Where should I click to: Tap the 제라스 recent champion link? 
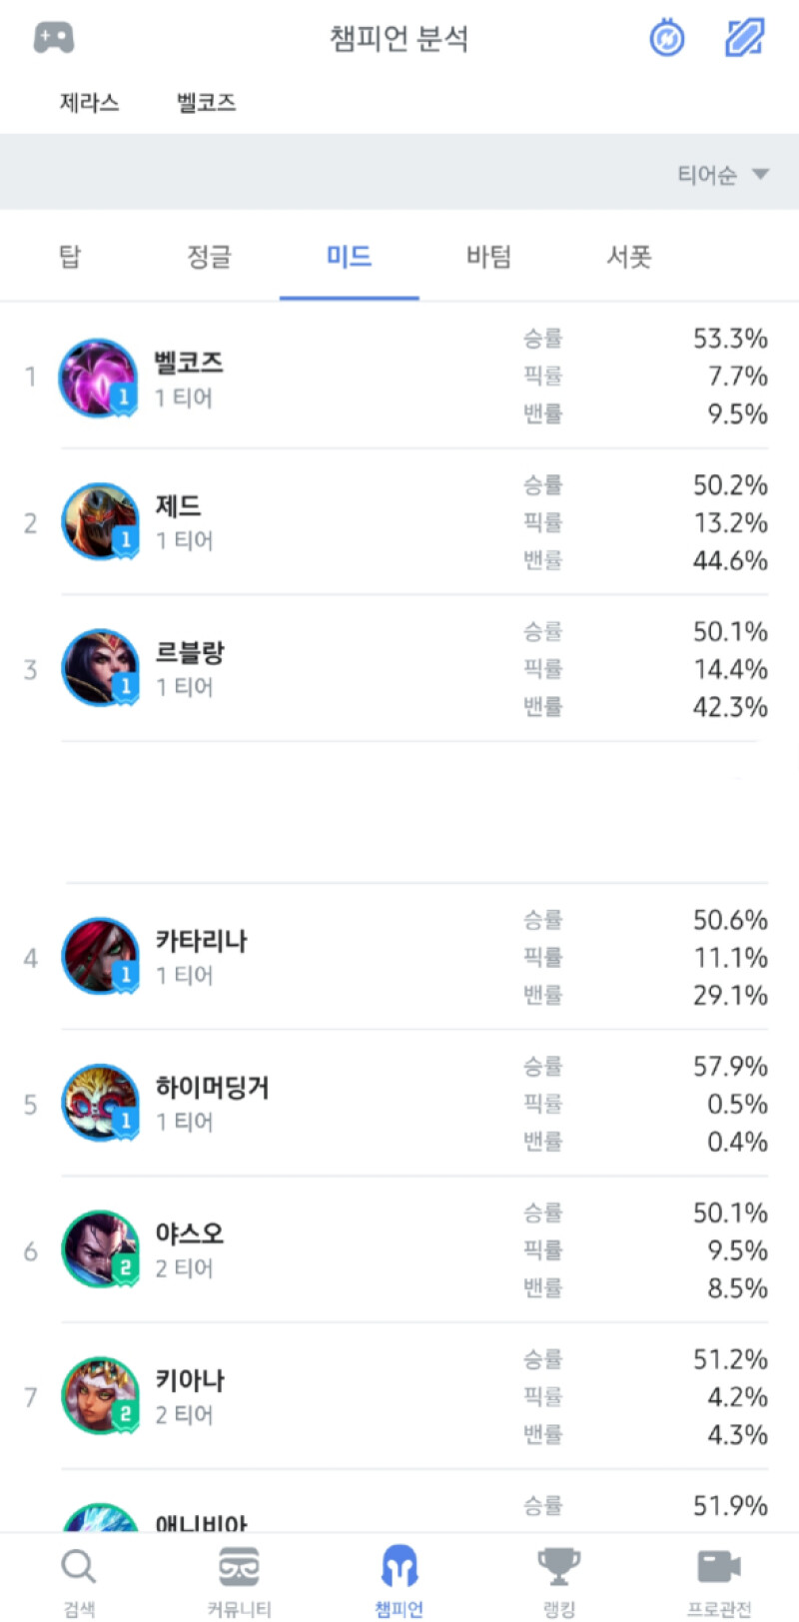pos(90,102)
